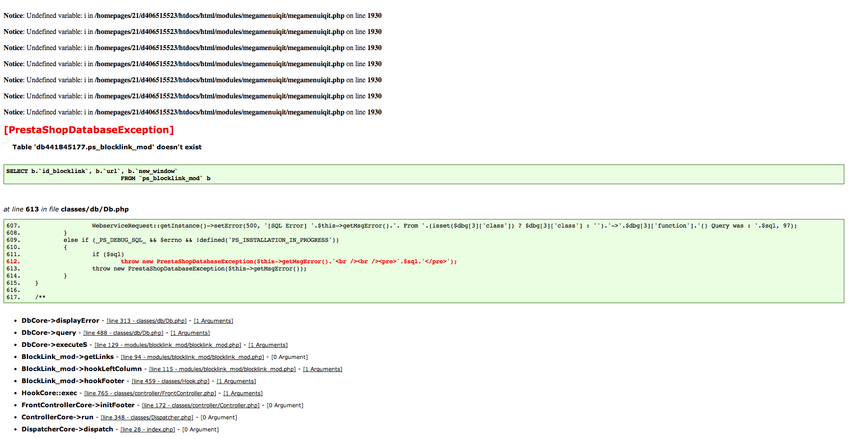851x439 pixels.
Task: Open the line 348 classes/Dispatcher.php link
Action: click(147, 418)
